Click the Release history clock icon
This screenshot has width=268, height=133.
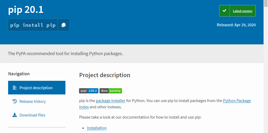click(15, 101)
